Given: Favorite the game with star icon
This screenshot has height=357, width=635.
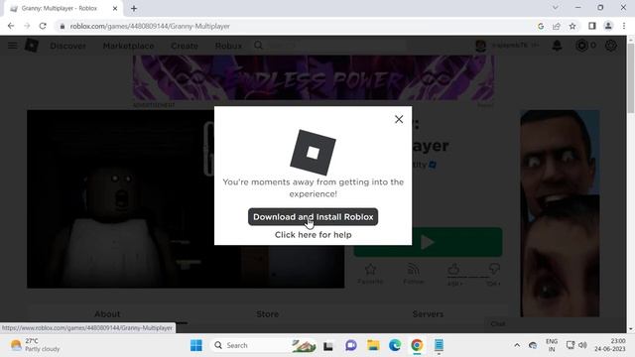Looking at the screenshot, I should pyautogui.click(x=370, y=274).
